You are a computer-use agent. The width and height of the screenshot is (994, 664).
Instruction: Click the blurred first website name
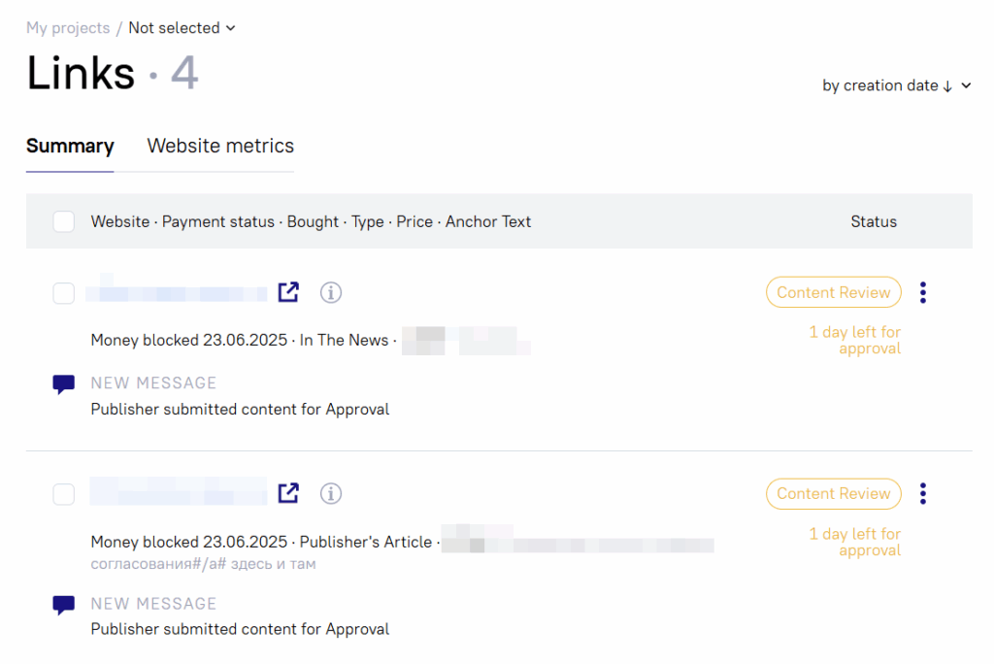click(177, 292)
